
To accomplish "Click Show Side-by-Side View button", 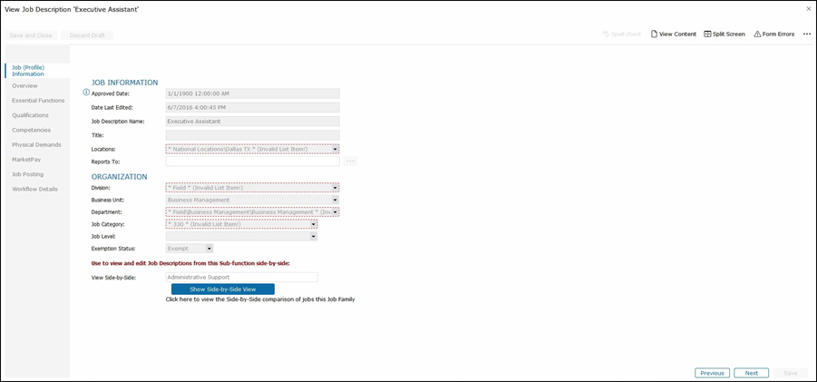I will (222, 289).
